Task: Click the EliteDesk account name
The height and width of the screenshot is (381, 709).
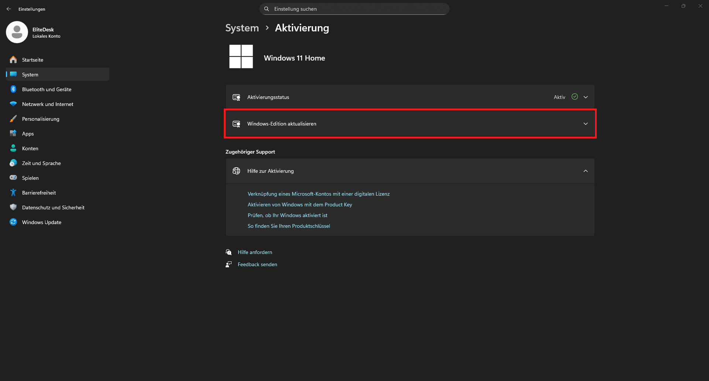Action: click(x=43, y=30)
